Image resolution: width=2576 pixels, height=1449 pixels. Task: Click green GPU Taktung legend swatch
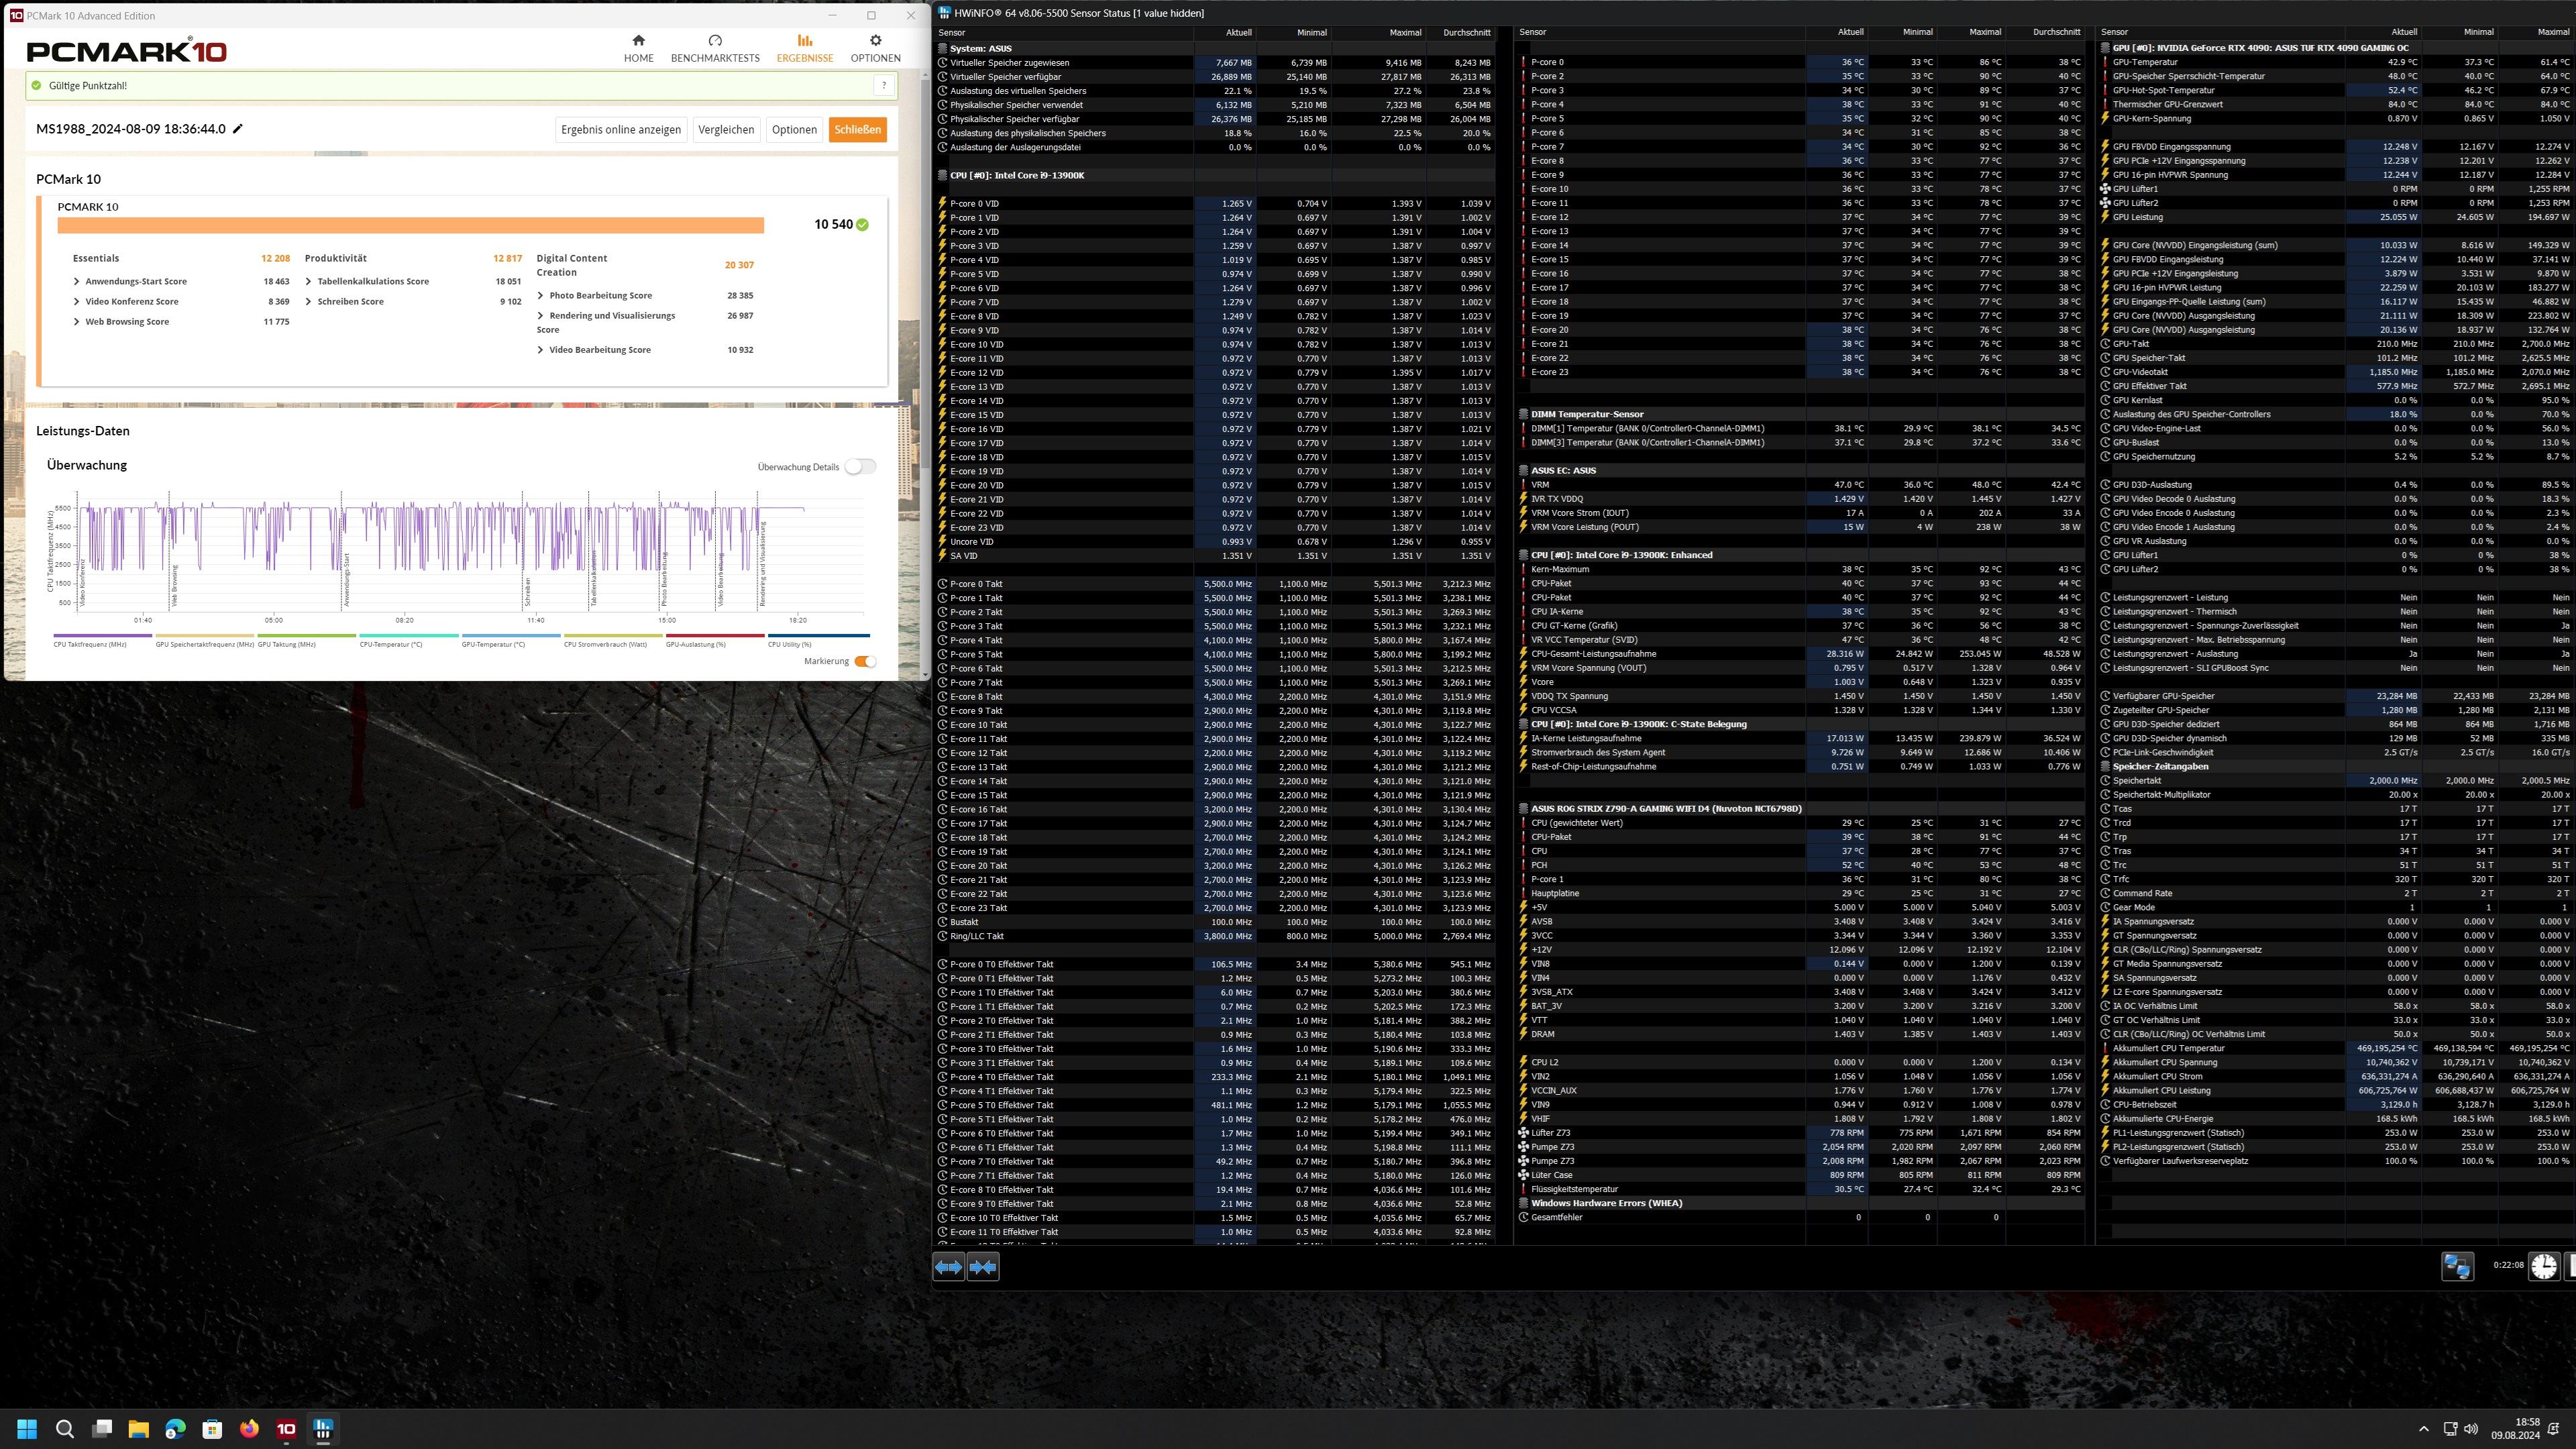coord(307,635)
